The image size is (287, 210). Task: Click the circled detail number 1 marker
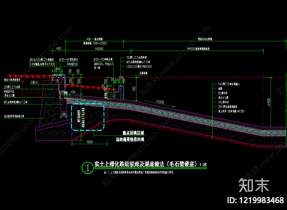(88, 168)
